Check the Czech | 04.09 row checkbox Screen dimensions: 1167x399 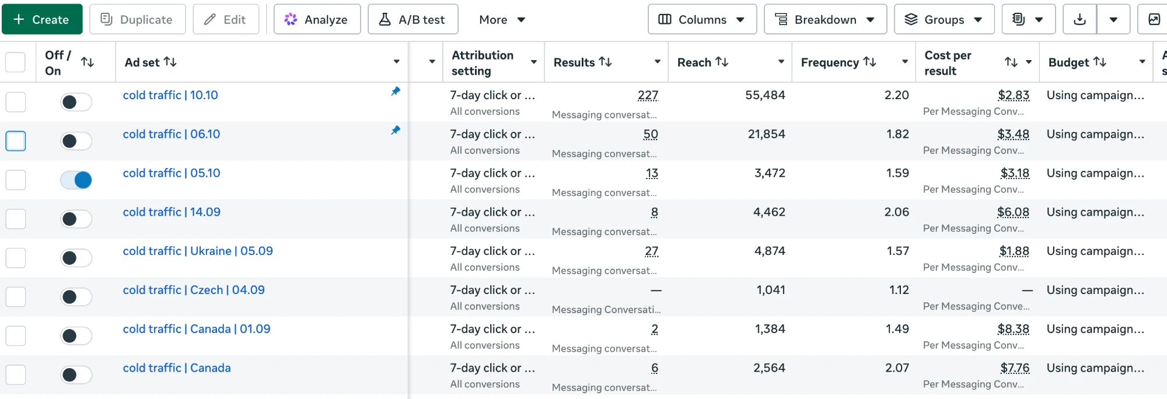[x=15, y=297]
